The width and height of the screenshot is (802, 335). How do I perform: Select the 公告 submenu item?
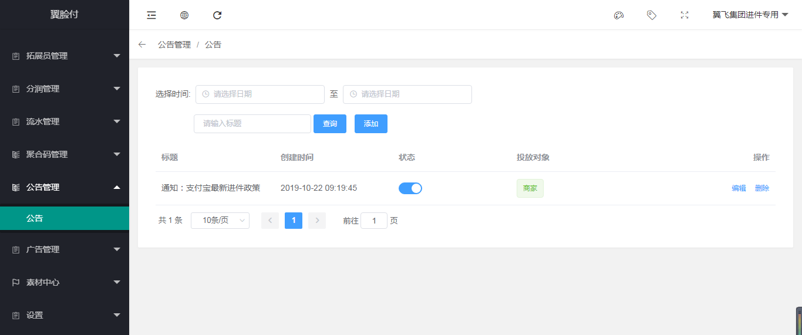[65, 218]
